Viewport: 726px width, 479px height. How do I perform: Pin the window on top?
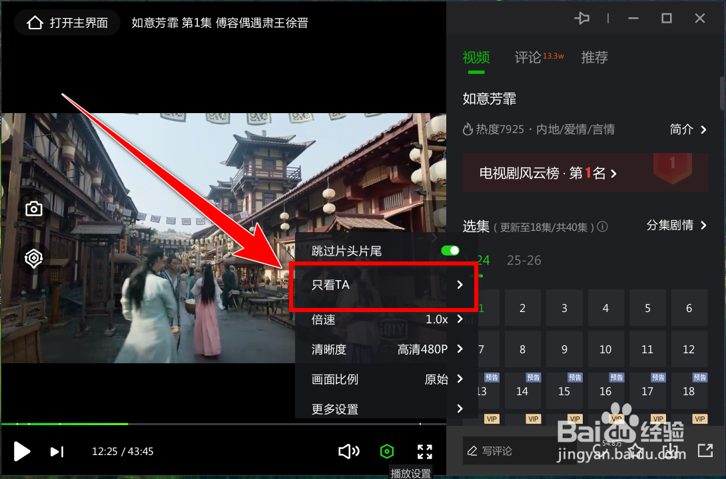tap(581, 18)
